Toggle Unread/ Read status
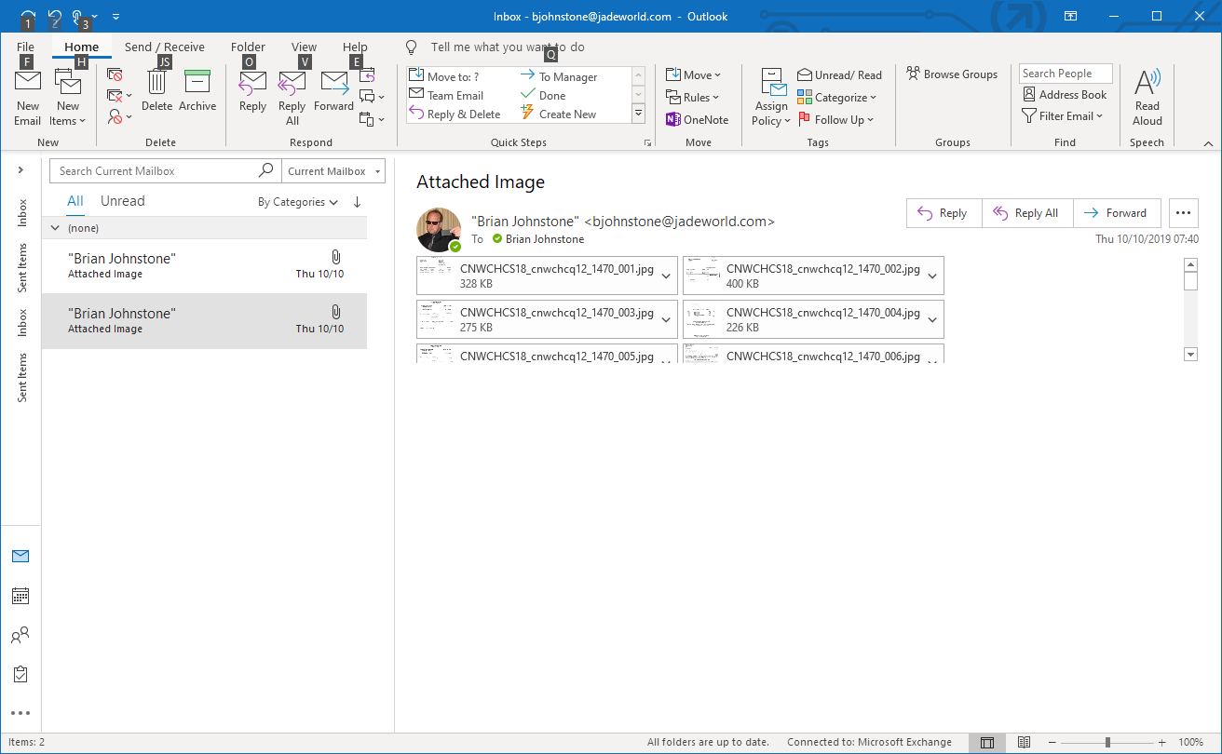The height and width of the screenshot is (754, 1222). click(840, 75)
